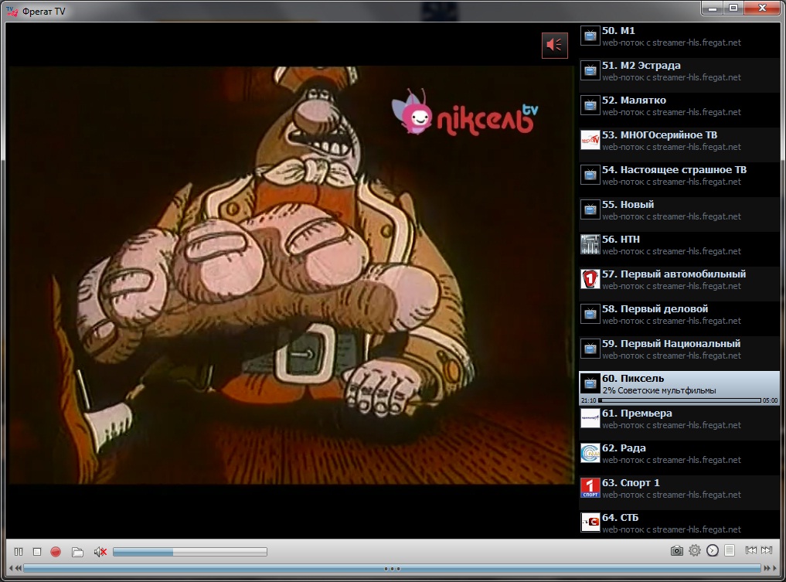
Task: Click the speaker overlay on the video
Action: point(554,45)
